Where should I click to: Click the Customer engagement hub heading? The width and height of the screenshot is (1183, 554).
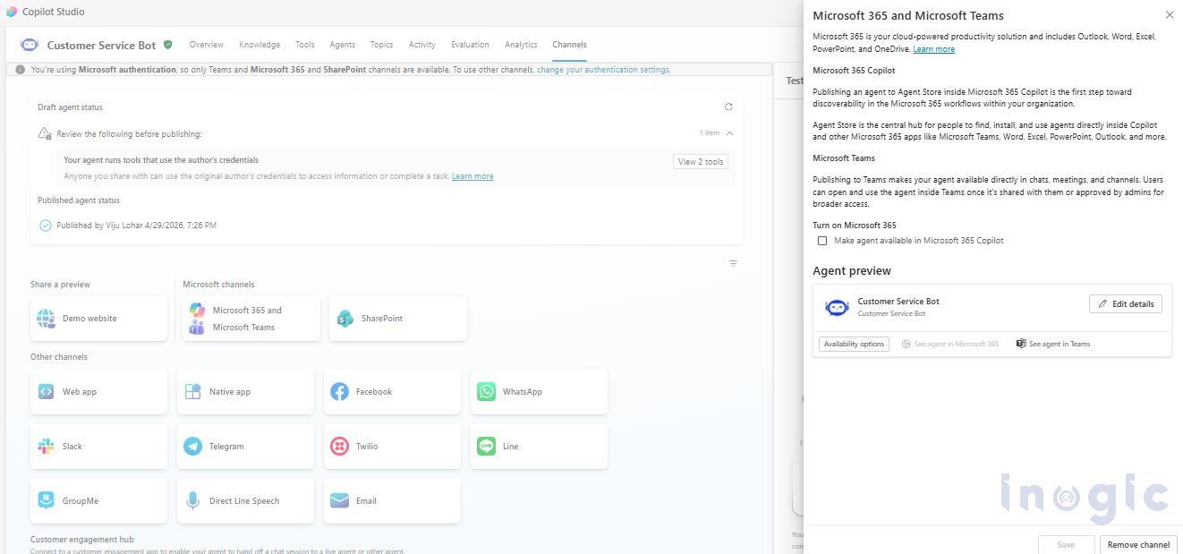click(82, 540)
